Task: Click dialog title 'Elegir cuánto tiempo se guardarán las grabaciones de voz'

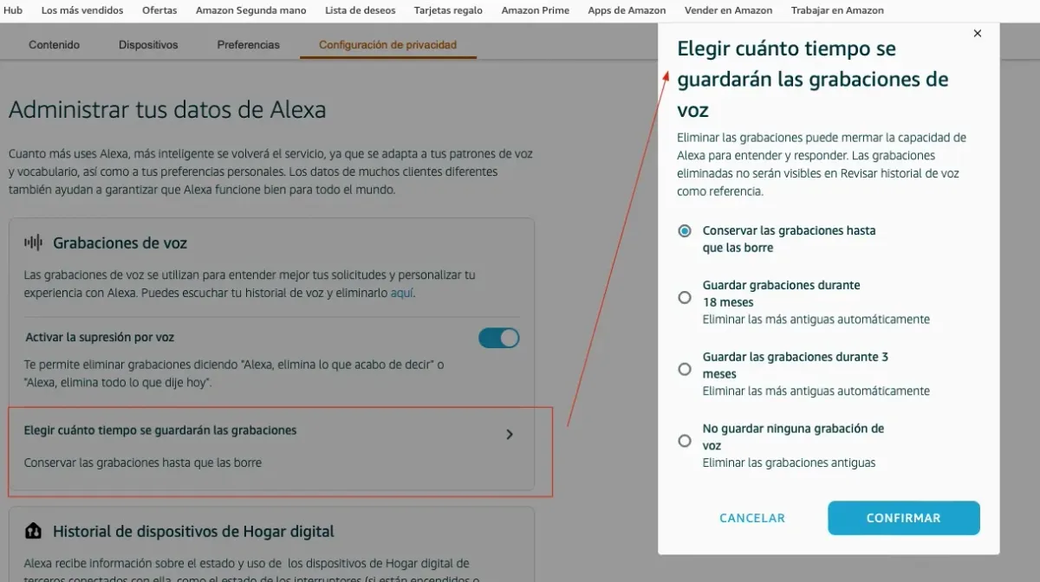Action: coord(813,79)
